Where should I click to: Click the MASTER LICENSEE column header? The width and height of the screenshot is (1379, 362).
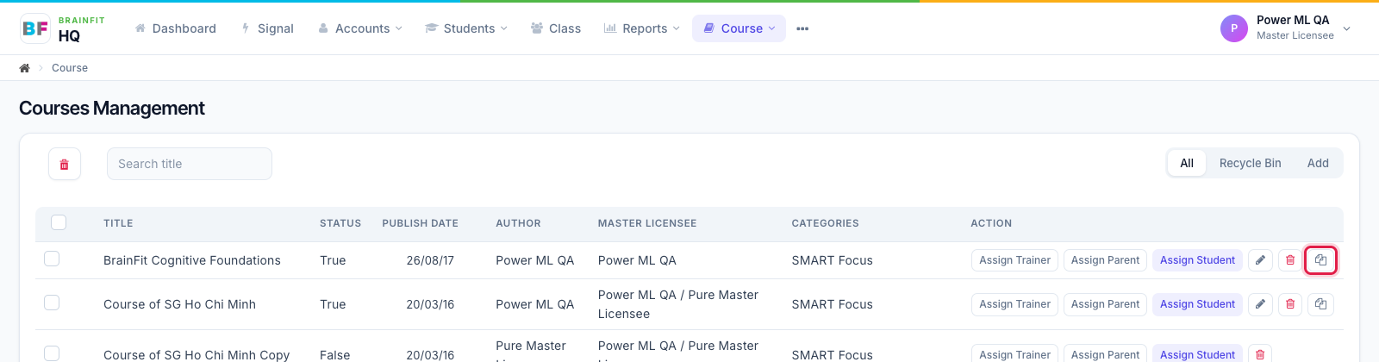tap(647, 223)
